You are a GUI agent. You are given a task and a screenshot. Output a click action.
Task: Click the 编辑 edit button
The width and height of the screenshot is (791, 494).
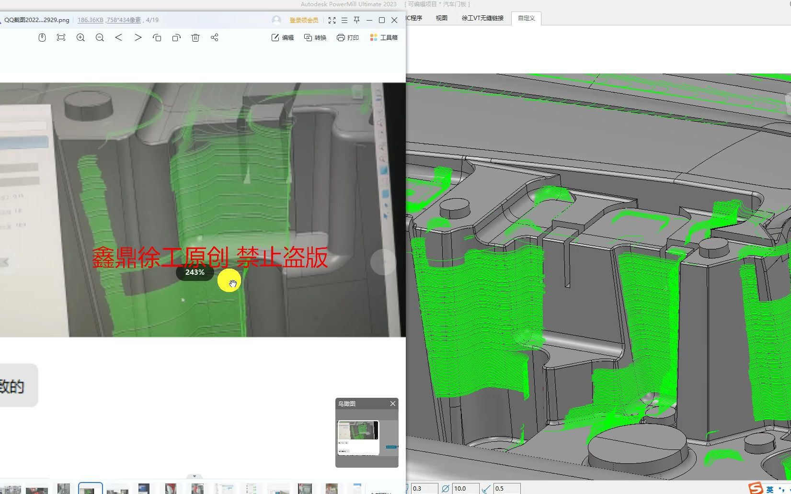[283, 37]
